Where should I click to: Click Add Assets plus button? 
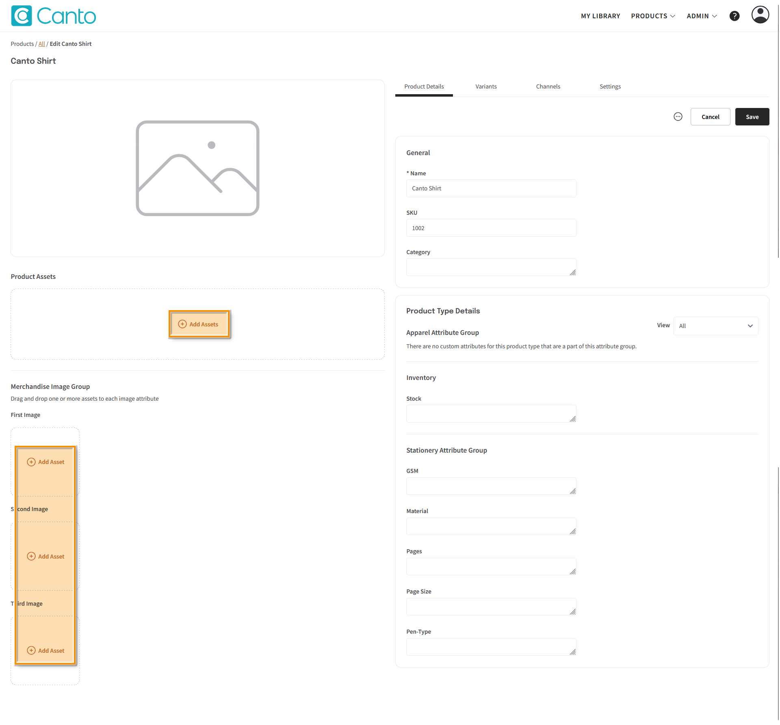[x=199, y=324]
